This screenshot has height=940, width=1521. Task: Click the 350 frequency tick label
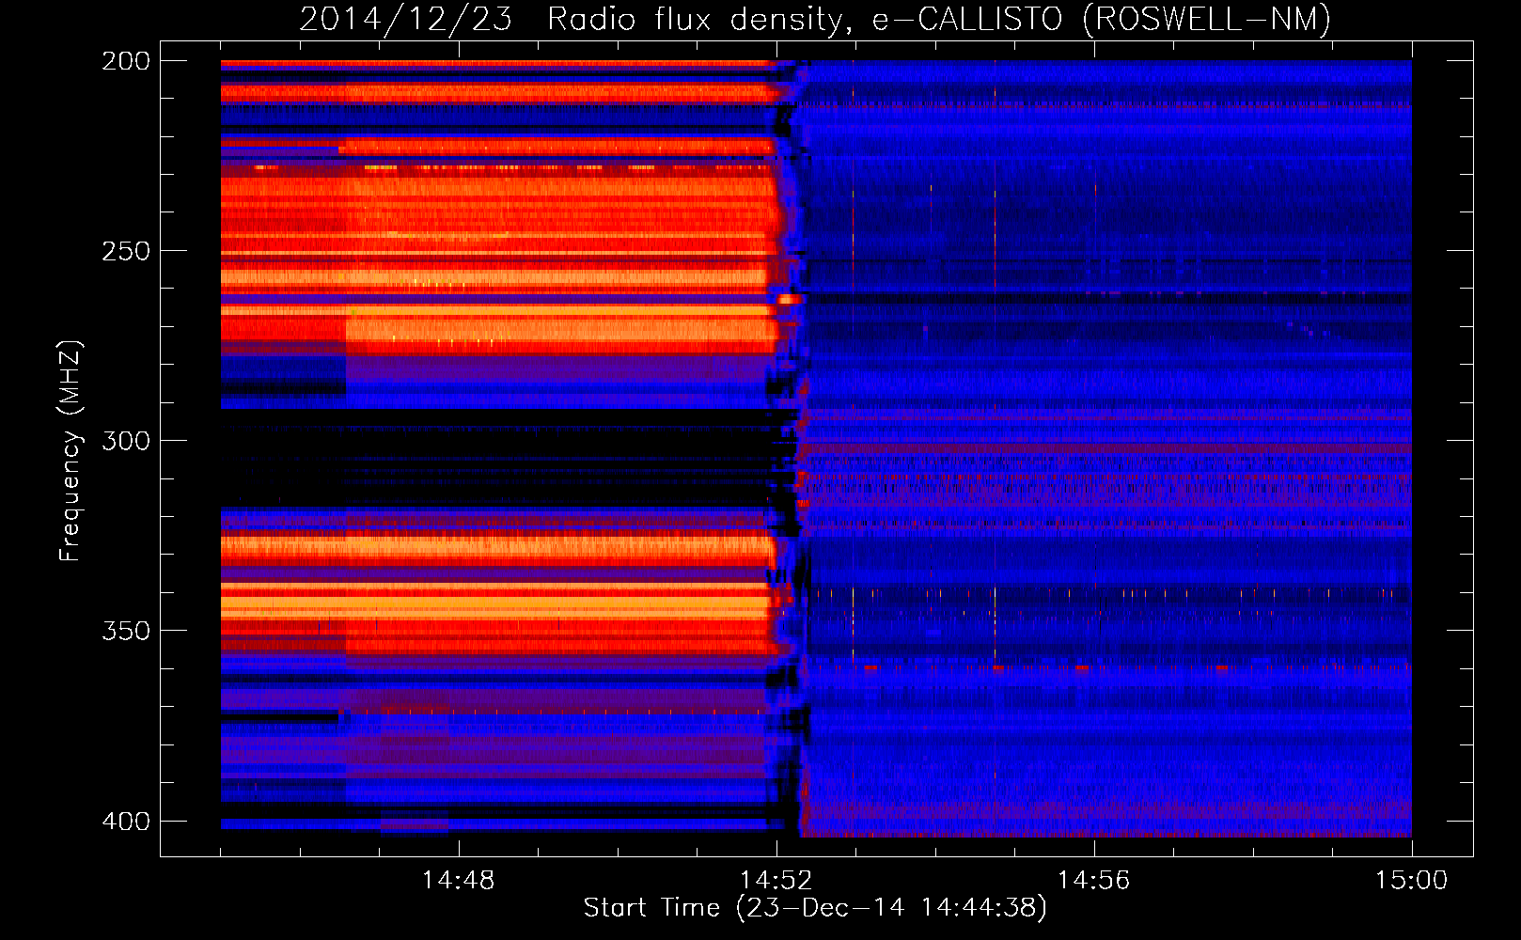(126, 631)
